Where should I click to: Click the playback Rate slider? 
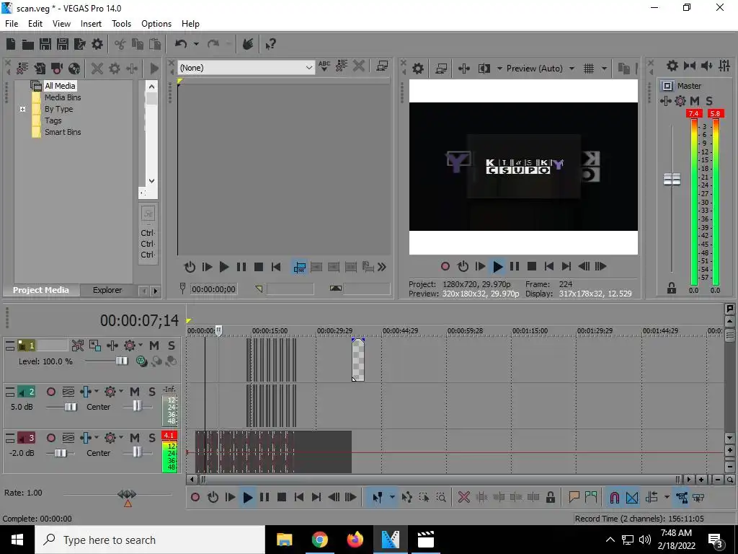(127, 494)
